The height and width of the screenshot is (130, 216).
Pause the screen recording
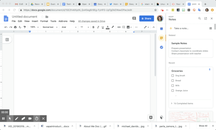pos(3,119)
